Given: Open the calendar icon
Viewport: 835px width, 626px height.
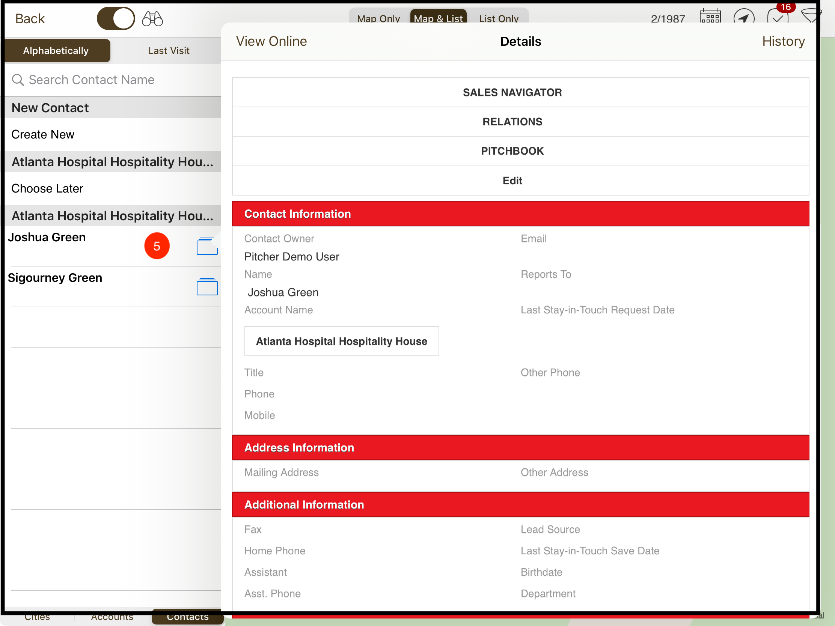Looking at the screenshot, I should [710, 17].
